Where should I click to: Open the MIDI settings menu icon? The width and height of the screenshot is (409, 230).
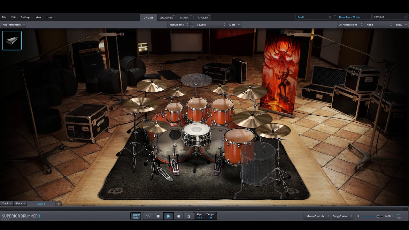(x=393, y=216)
